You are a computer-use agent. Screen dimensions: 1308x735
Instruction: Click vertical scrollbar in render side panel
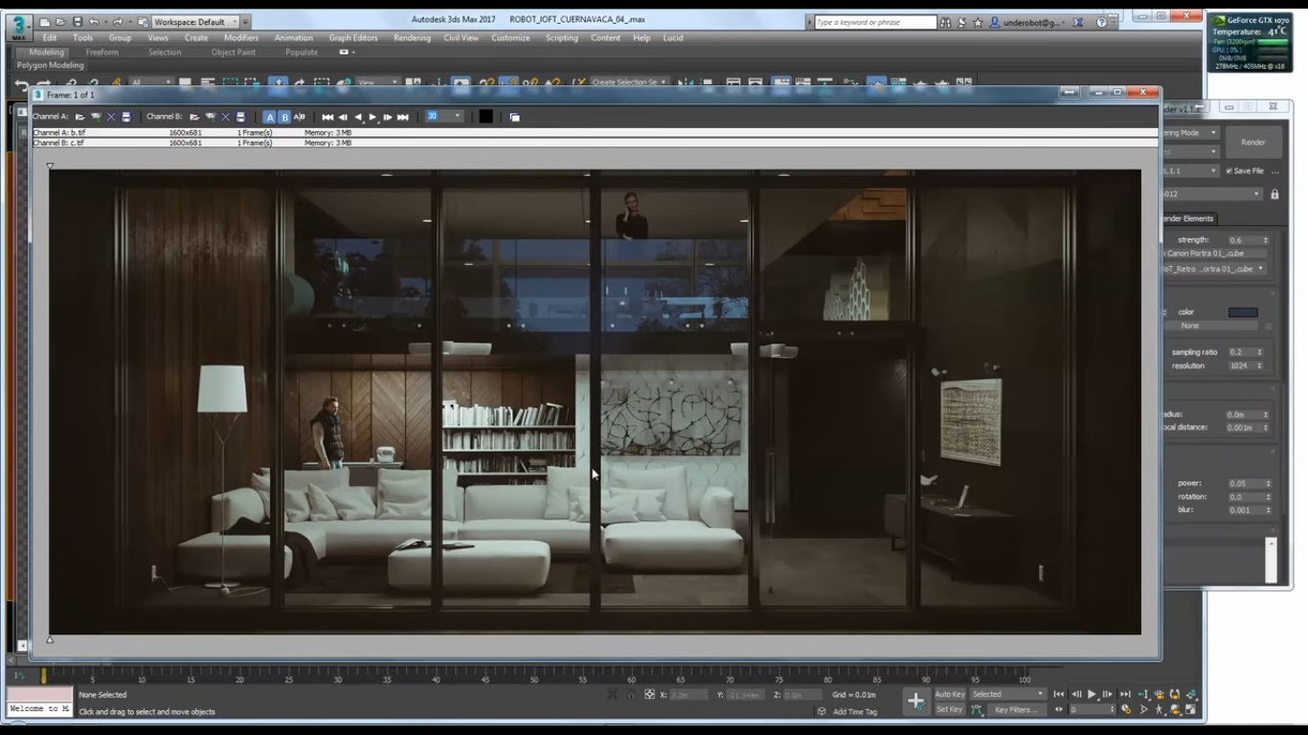[x=1272, y=560]
